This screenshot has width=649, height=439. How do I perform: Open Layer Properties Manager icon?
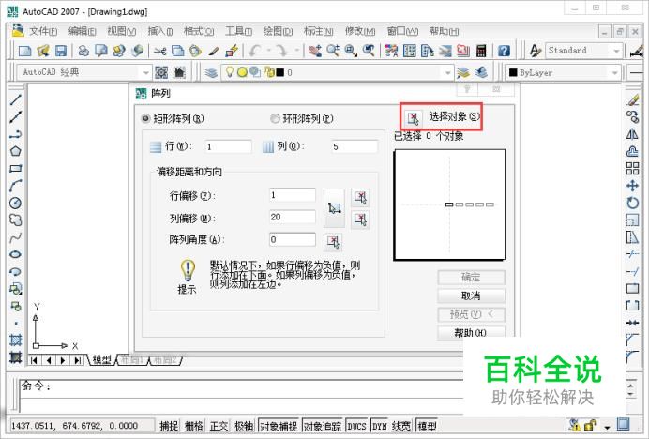211,73
